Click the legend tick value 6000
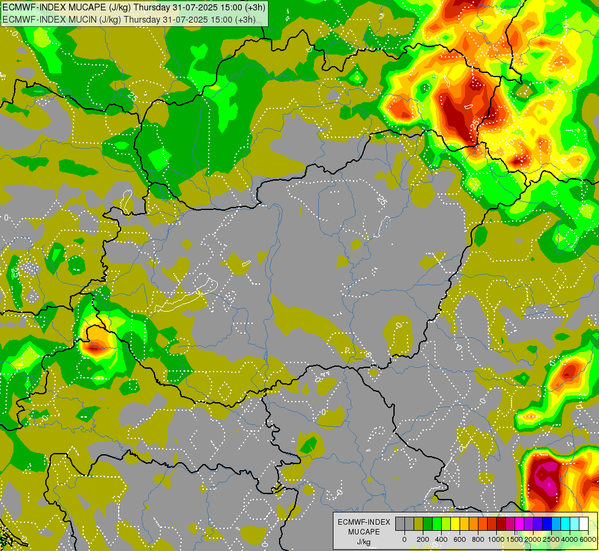 pos(587,539)
